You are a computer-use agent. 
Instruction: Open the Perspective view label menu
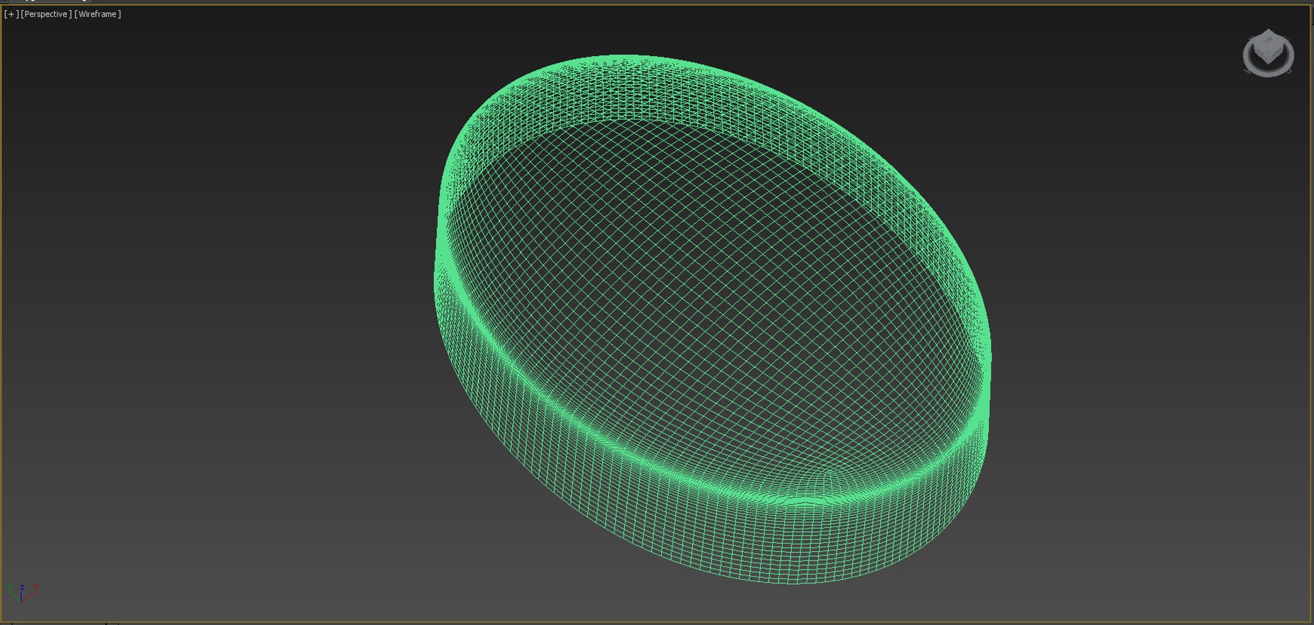click(46, 14)
